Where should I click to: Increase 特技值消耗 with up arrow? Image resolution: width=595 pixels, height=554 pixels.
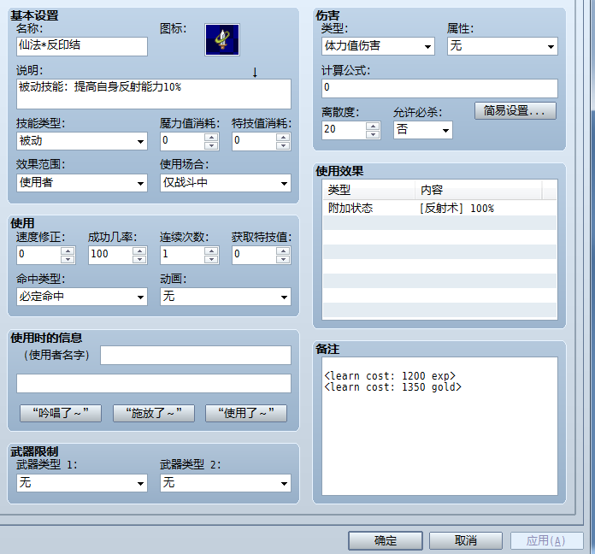[283, 137]
